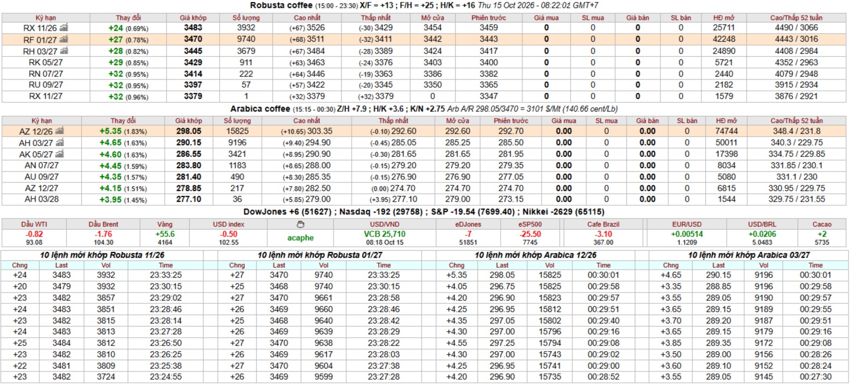
Task: Click the Vàng gold ticker cell
Action: pyautogui.click(x=165, y=234)
